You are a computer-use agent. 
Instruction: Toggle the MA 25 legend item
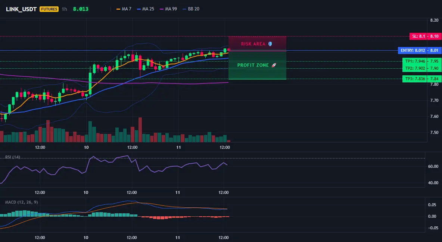pyautogui.click(x=146, y=9)
